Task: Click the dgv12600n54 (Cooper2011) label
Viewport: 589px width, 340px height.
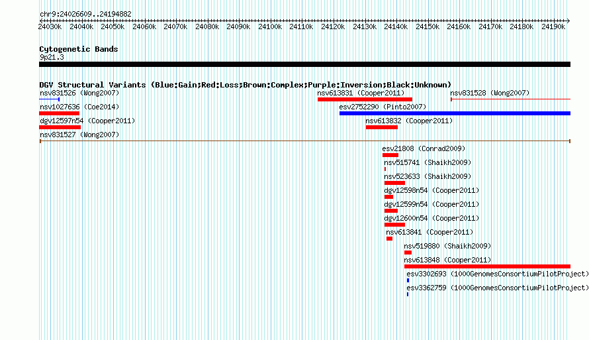Action: 431,218
